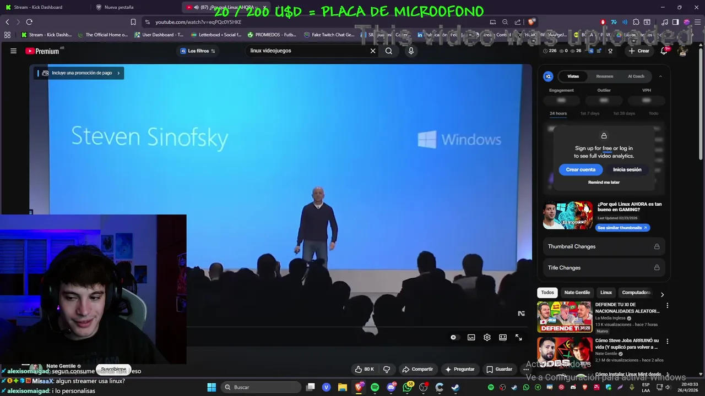Open the browser extensions puzzle icon
The height and width of the screenshot is (396, 705).
click(x=636, y=22)
